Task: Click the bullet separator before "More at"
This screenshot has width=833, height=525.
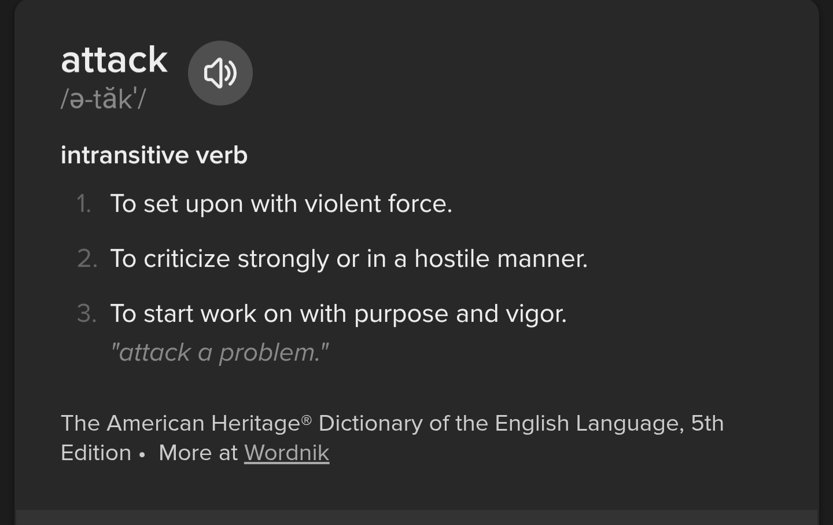Action: point(142,454)
